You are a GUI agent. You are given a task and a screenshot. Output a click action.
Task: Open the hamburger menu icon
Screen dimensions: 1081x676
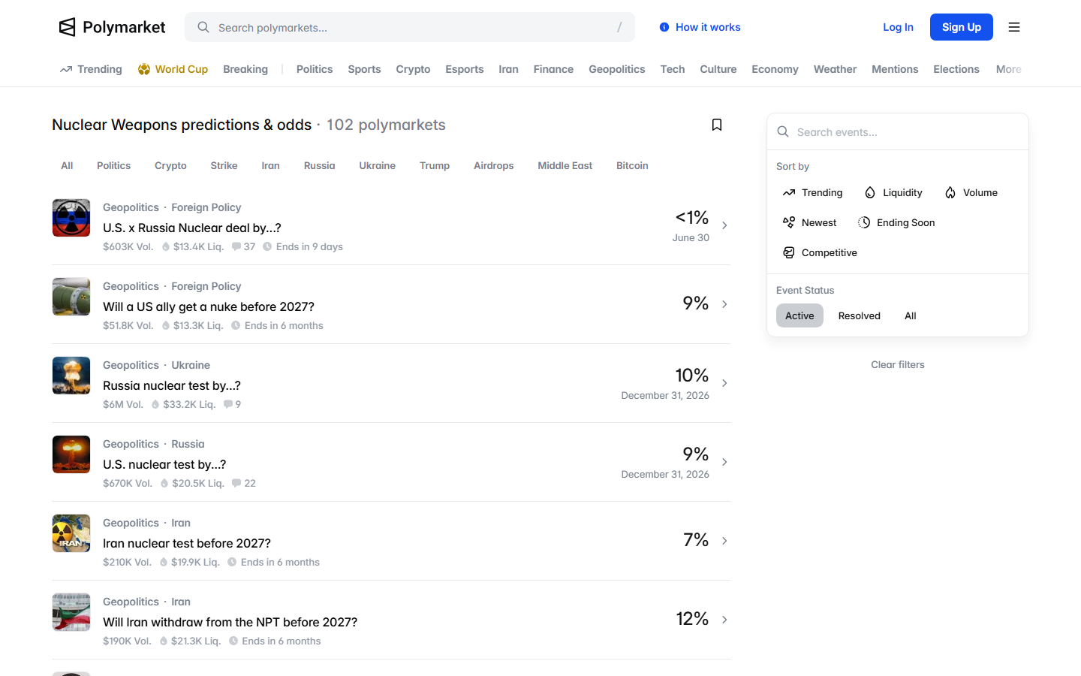(1014, 27)
